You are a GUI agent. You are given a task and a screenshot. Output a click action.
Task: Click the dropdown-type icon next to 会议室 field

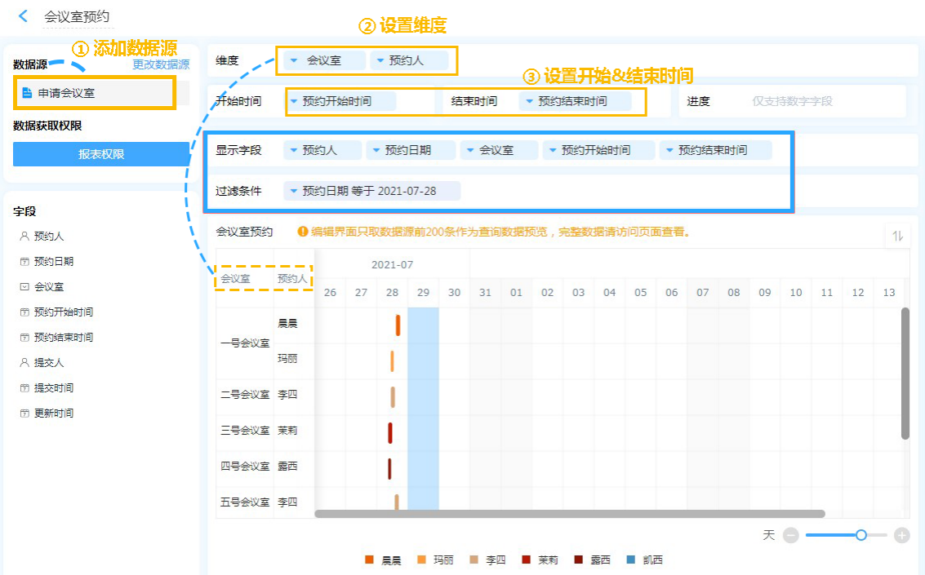coord(24,287)
